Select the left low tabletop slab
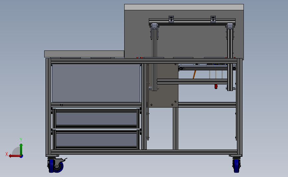This screenshot has width=288, height=177. tap(84, 54)
